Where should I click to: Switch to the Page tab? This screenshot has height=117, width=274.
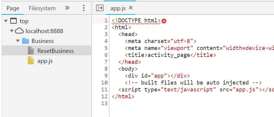[x=13, y=8]
